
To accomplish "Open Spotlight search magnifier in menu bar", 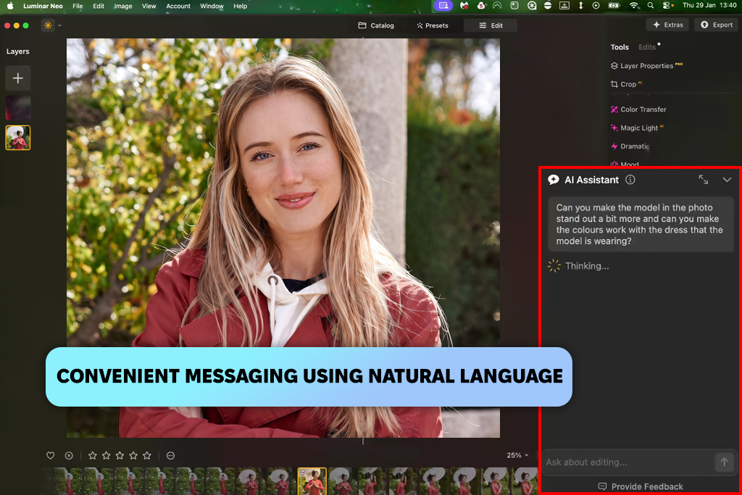I will pyautogui.click(x=651, y=6).
